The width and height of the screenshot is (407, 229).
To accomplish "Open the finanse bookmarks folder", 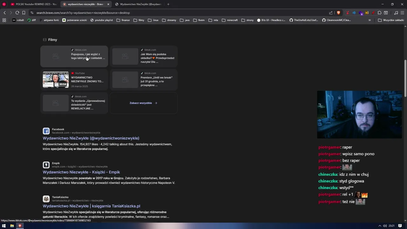I will point(123,20).
